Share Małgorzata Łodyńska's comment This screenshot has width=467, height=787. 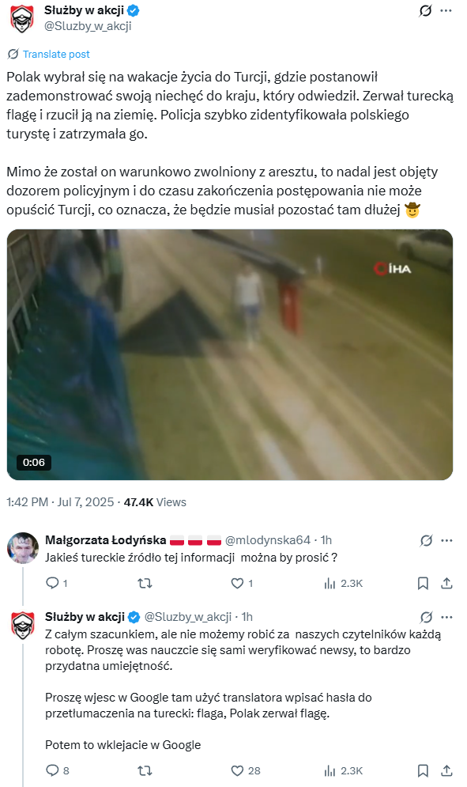(x=446, y=583)
